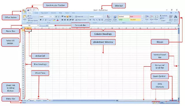Viewport: 185px width, 106px height.
Task: Open the round Office Button menu
Action: coord(24,11)
